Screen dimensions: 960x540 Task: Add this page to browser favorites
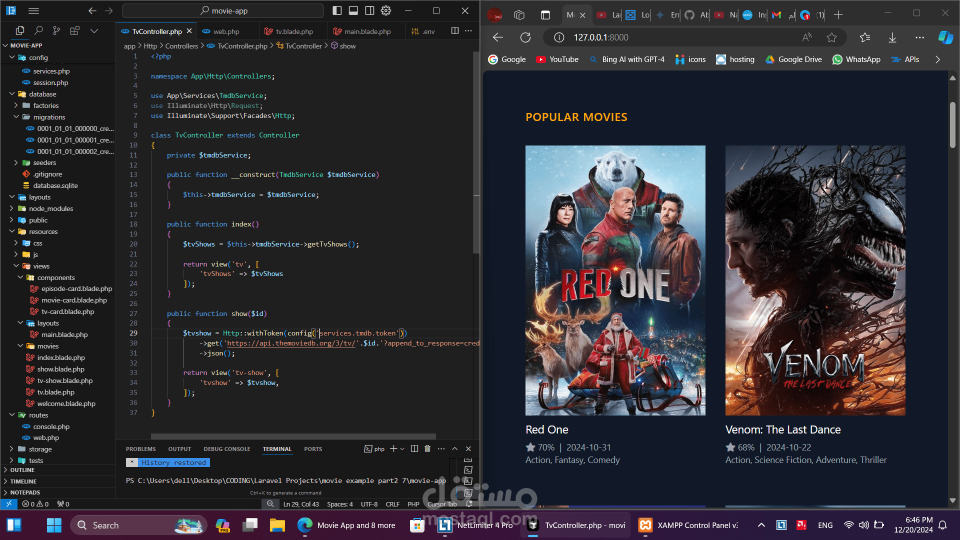pyautogui.click(x=831, y=37)
